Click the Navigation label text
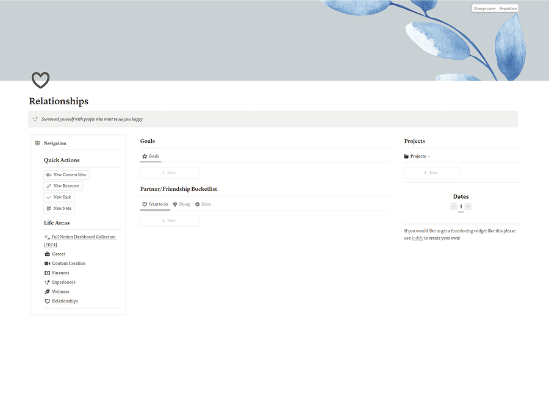 (x=55, y=143)
